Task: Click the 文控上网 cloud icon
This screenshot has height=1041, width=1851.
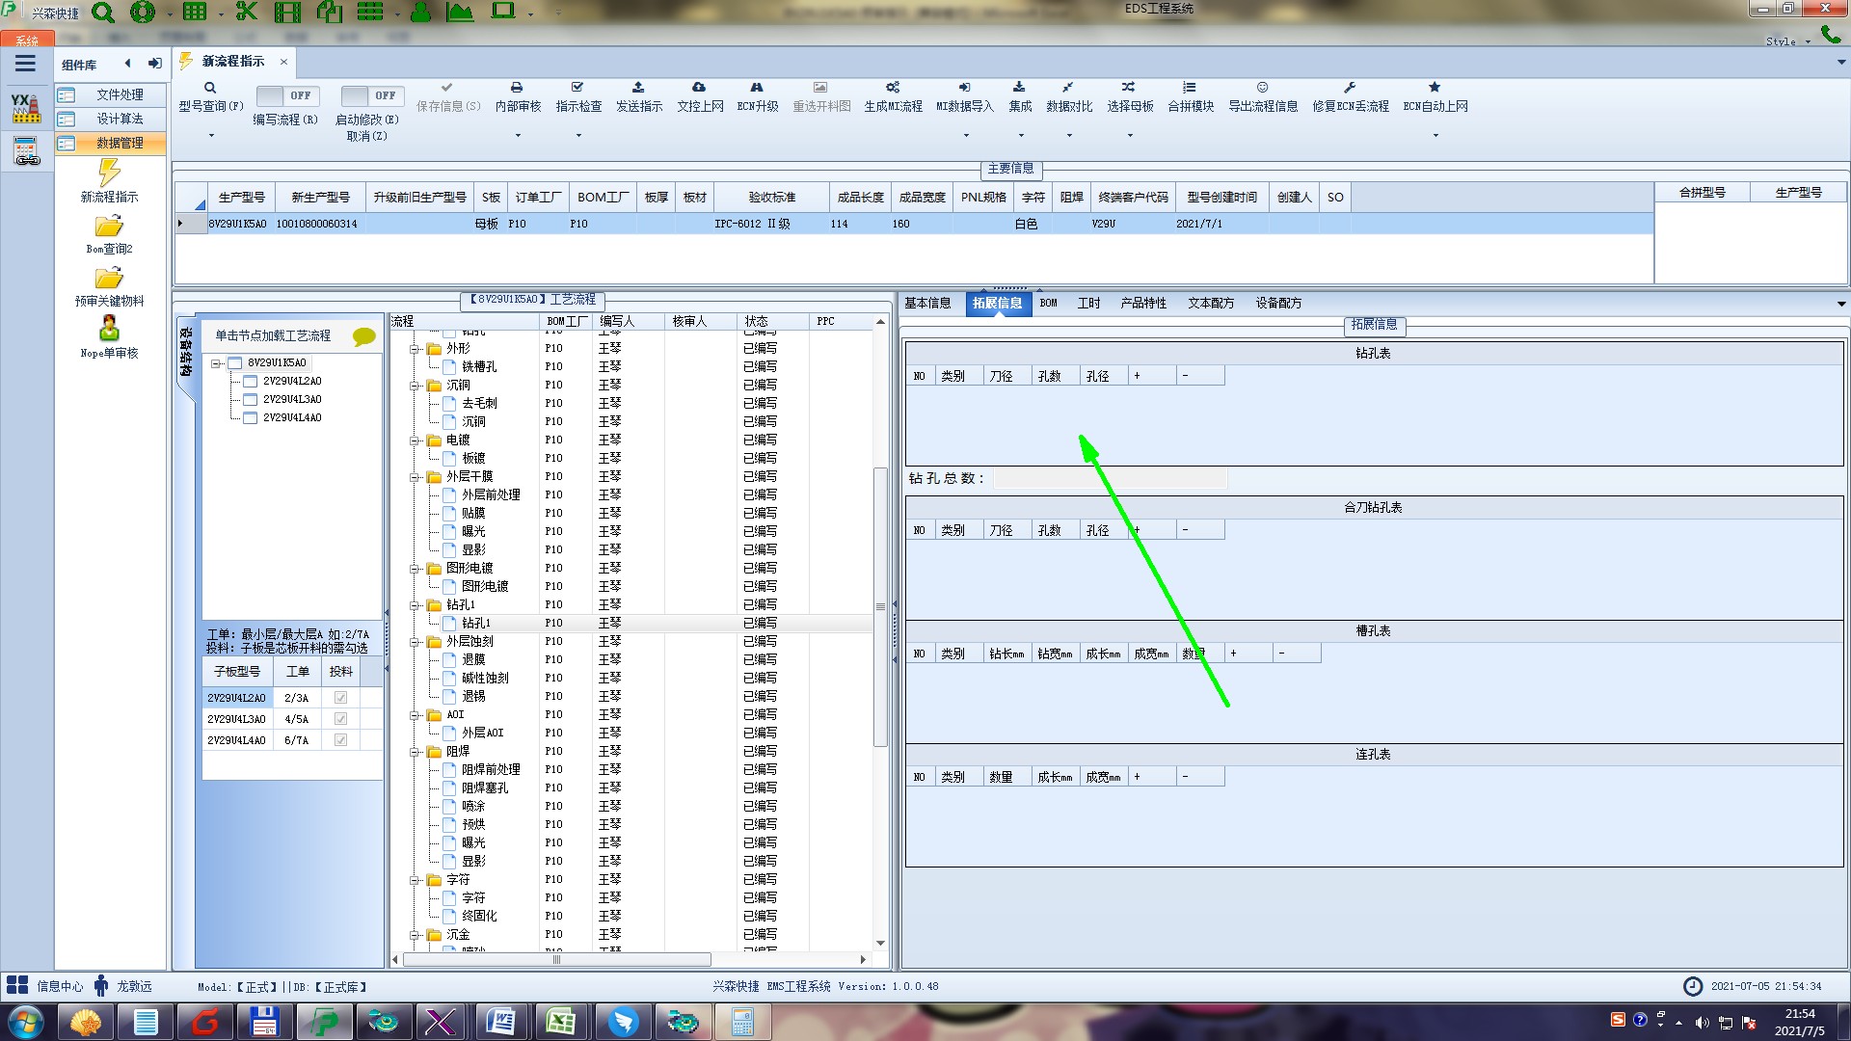Action: 699,88
